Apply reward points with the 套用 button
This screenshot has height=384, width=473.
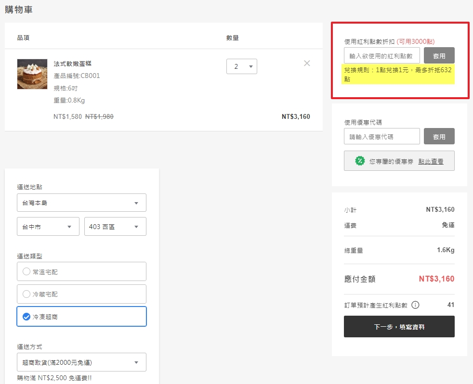pos(439,55)
